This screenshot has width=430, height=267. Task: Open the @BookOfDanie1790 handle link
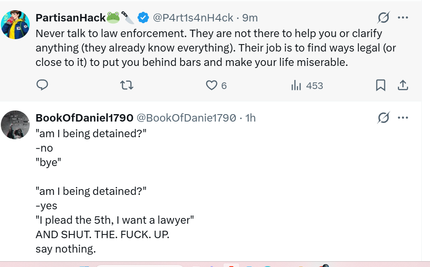click(186, 118)
